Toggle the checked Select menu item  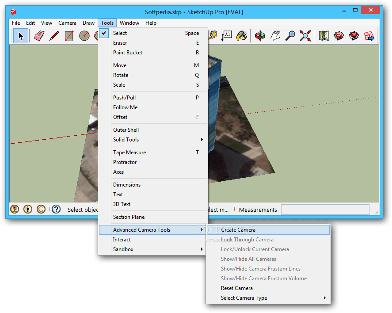153,33
